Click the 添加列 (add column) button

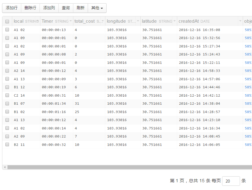click(x=49, y=8)
